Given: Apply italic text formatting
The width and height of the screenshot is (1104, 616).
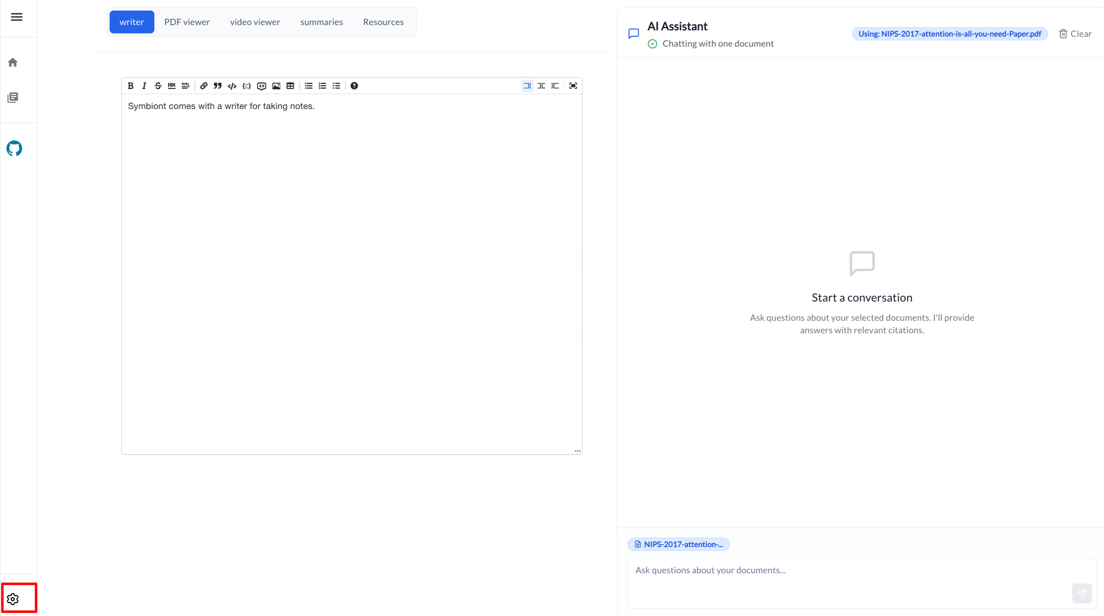Looking at the screenshot, I should point(144,85).
